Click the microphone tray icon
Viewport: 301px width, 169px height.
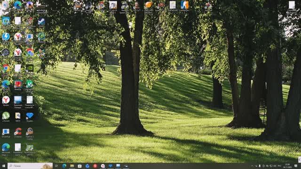260,166
